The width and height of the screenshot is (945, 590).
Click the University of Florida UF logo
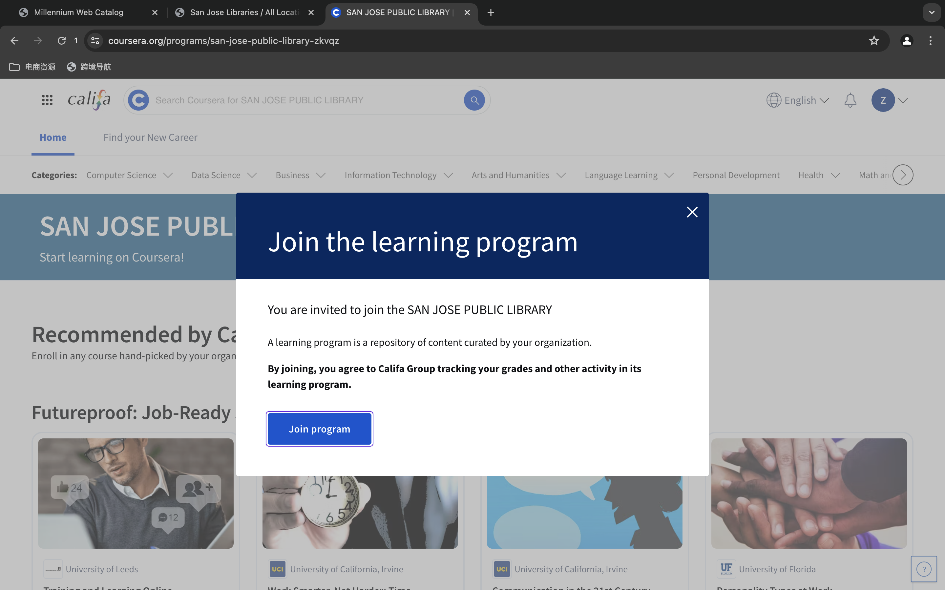pyautogui.click(x=726, y=569)
